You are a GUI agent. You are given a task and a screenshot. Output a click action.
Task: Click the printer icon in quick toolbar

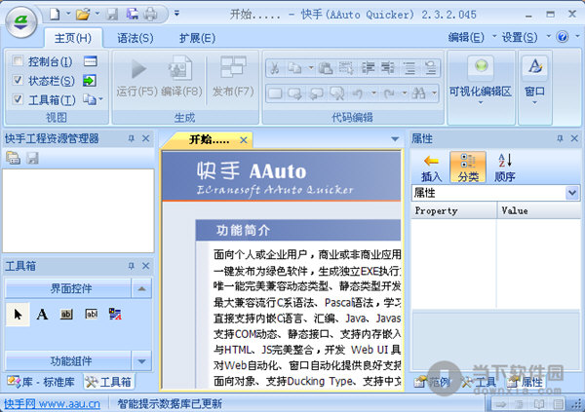coord(151,15)
